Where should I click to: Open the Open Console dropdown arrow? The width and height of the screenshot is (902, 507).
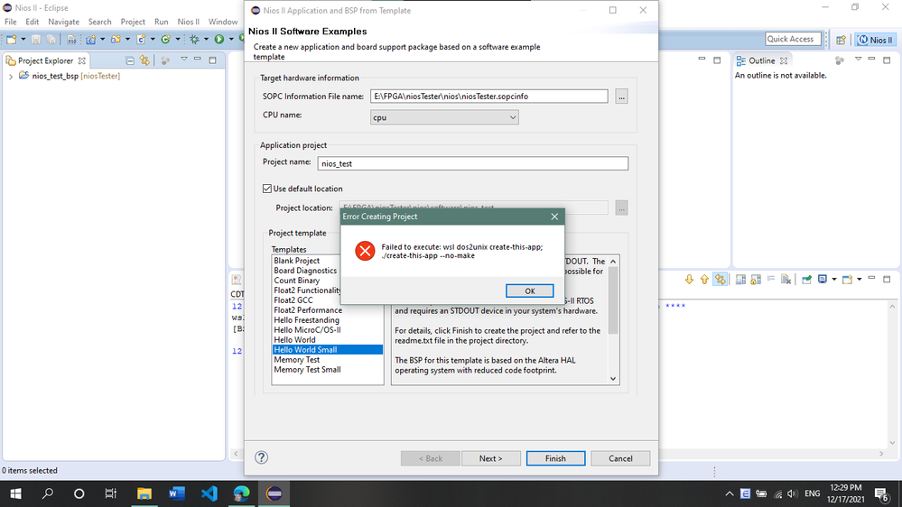860,280
